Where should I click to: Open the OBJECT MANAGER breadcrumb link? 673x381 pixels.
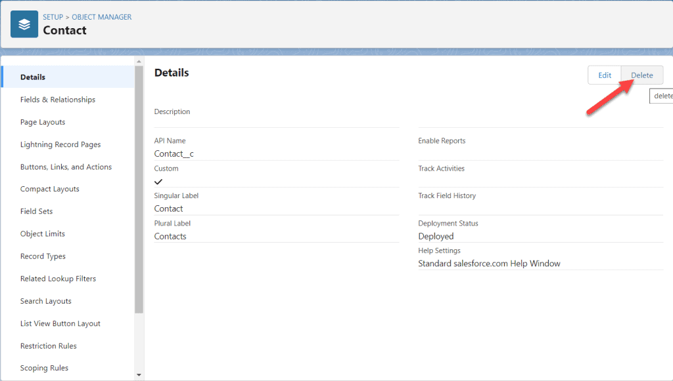point(101,17)
